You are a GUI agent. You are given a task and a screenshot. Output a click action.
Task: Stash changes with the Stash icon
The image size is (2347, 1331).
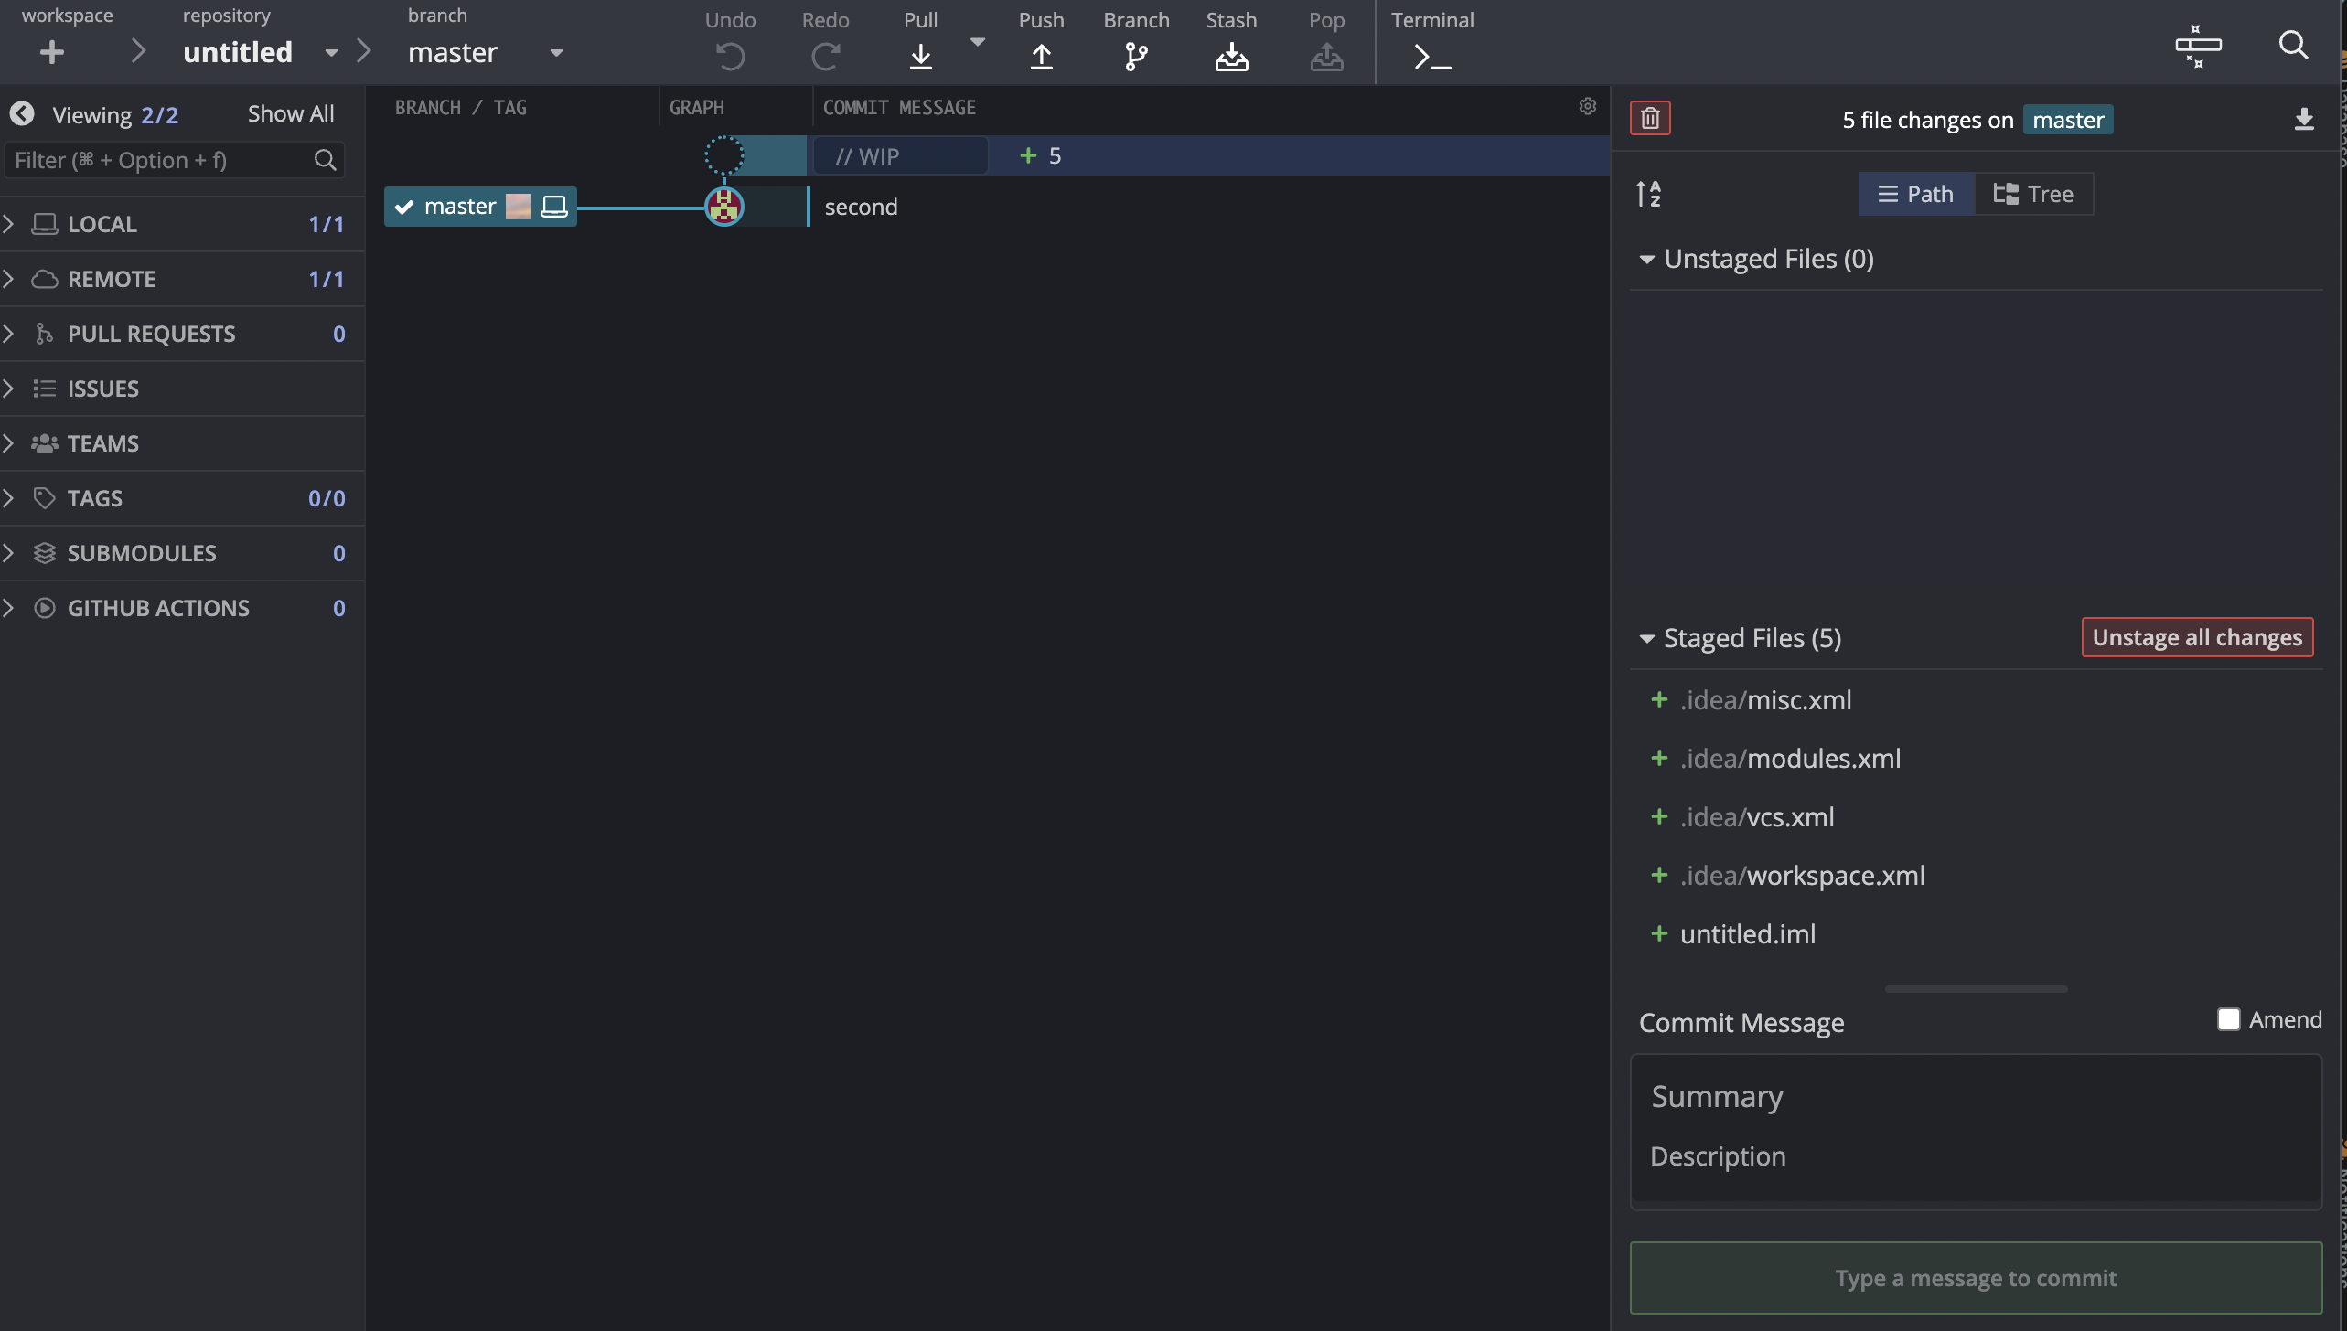[1231, 57]
